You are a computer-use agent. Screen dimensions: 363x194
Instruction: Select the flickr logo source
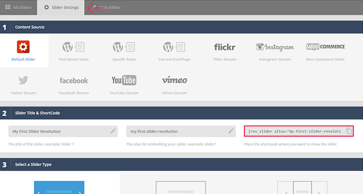coord(224,47)
